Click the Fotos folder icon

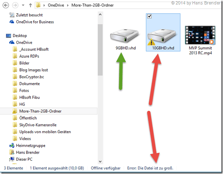[x=15, y=90]
